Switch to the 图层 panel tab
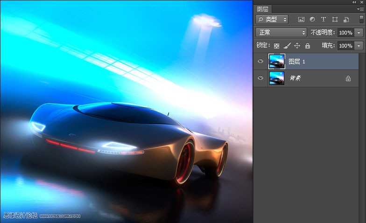The image size is (366, 223). tap(263, 9)
